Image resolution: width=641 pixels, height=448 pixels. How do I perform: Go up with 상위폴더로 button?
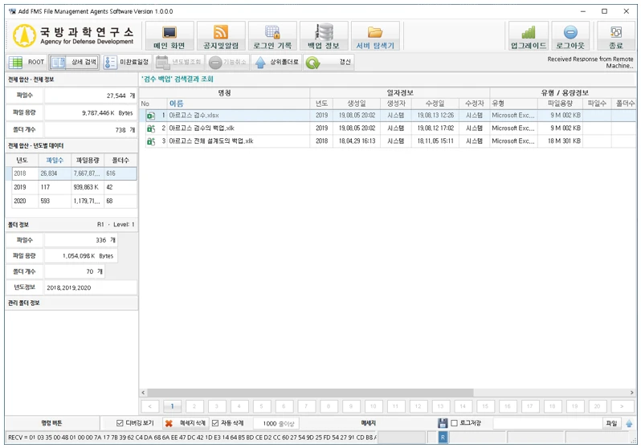[276, 62]
